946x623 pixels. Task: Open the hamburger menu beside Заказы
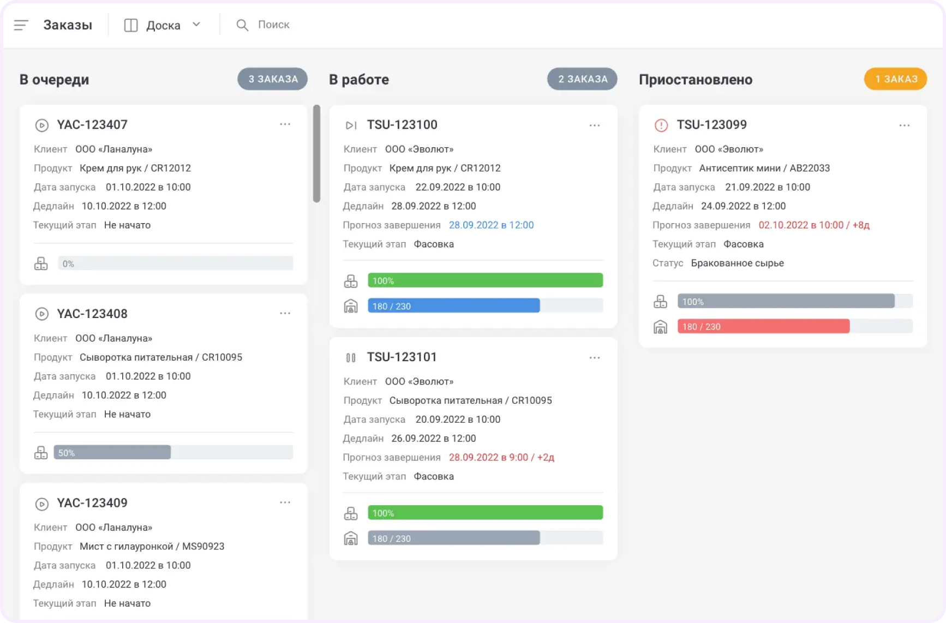[x=21, y=25]
